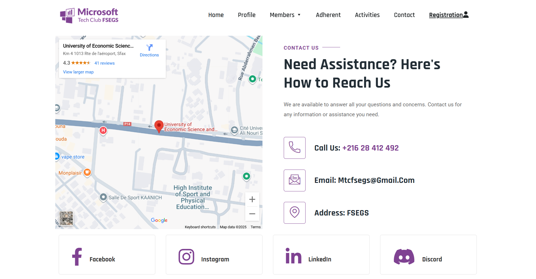The image size is (536, 279).
Task: Click the green marker near the sport institute
Action: [x=247, y=176]
